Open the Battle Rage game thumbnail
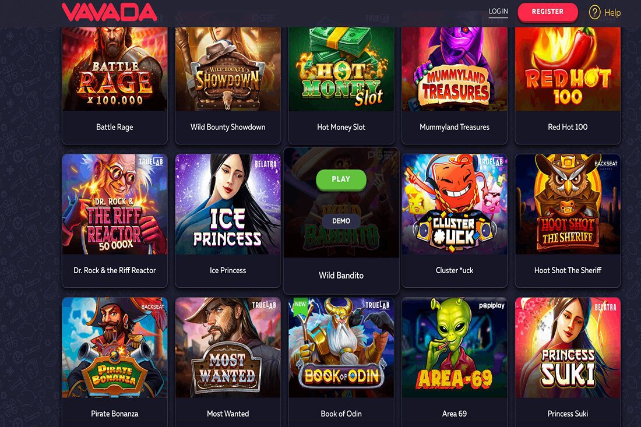This screenshot has height=427, width=641. pos(114,69)
